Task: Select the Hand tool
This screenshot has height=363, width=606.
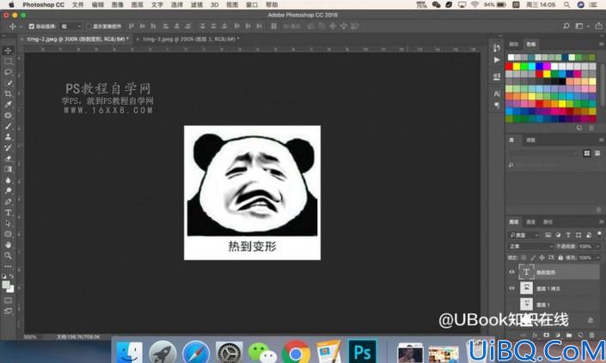Action: point(8,245)
